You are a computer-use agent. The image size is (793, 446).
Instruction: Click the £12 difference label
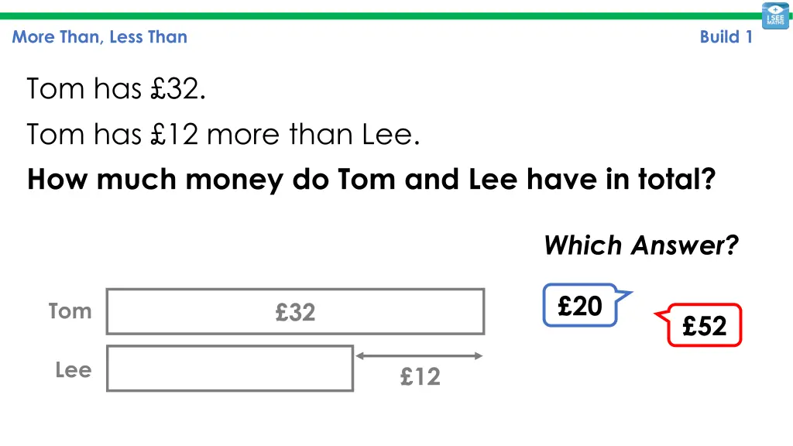click(x=421, y=377)
